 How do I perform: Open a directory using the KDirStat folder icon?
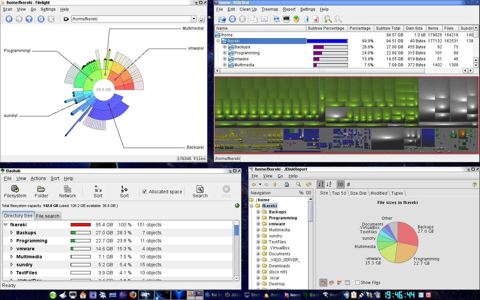[x=222, y=19]
